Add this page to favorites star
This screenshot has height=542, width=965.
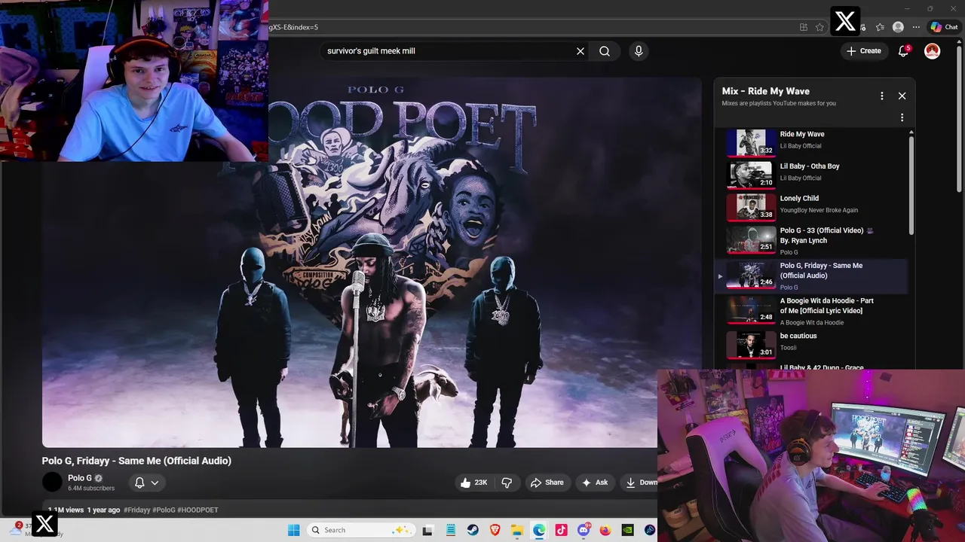click(819, 27)
